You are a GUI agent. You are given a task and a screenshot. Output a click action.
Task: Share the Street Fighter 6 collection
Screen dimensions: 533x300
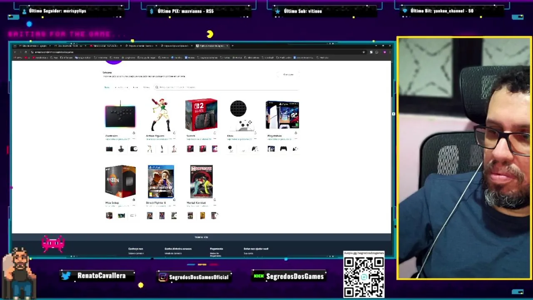tap(174, 200)
